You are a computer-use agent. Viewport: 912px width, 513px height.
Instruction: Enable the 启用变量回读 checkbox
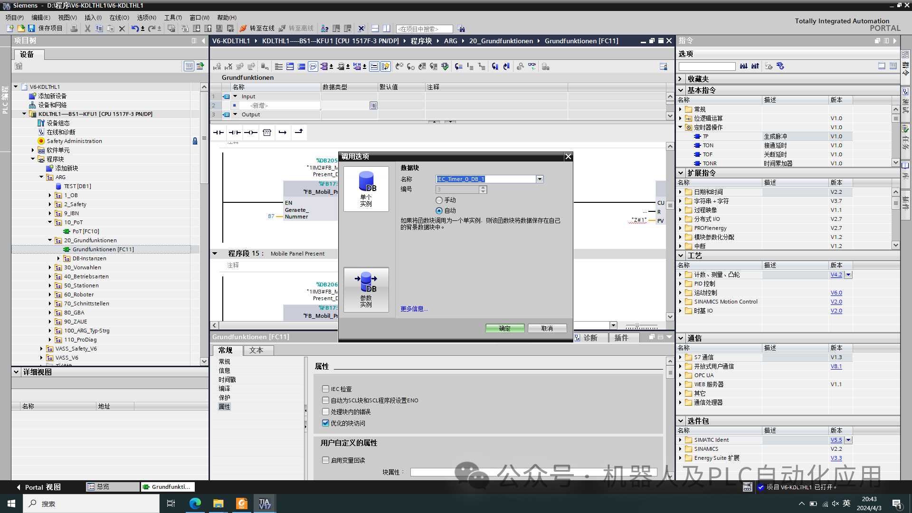tap(325, 460)
